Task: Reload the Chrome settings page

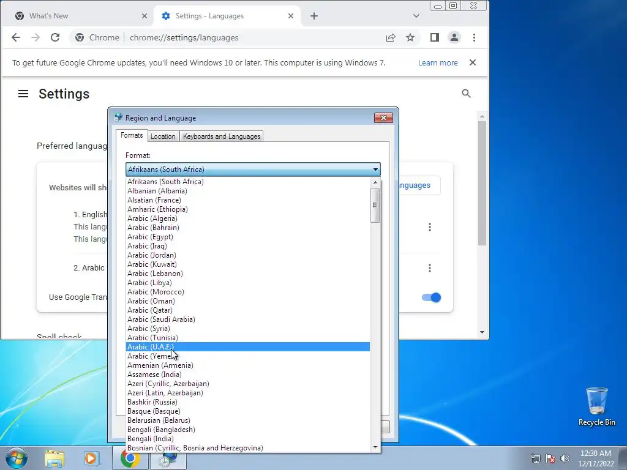Action: coord(55,37)
